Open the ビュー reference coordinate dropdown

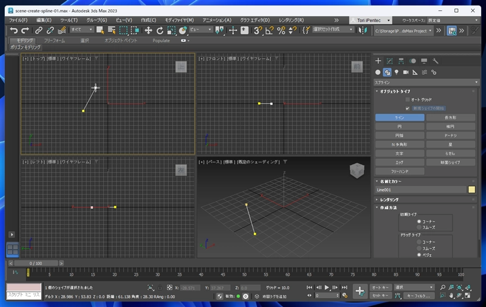pyautogui.click(x=201, y=29)
